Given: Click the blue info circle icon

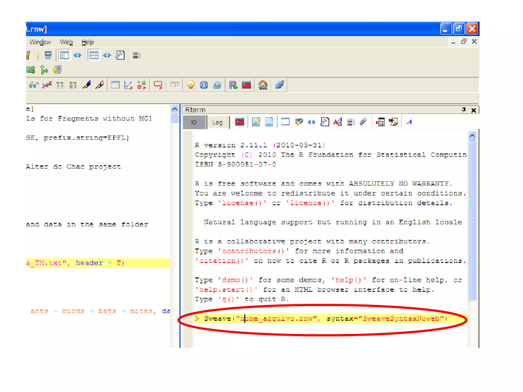Looking at the screenshot, I should pos(204,85).
